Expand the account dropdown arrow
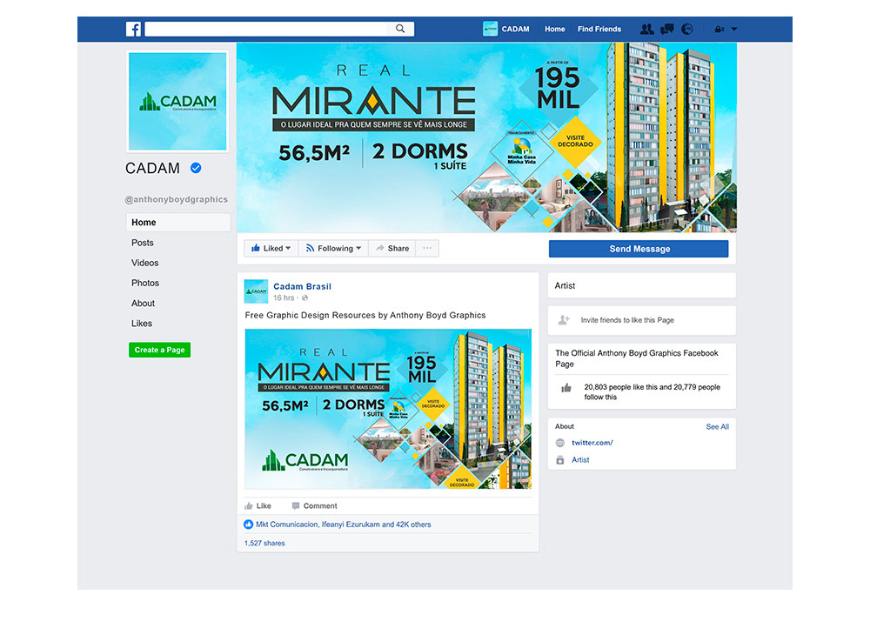Screen dimensions: 870x635 734,29
